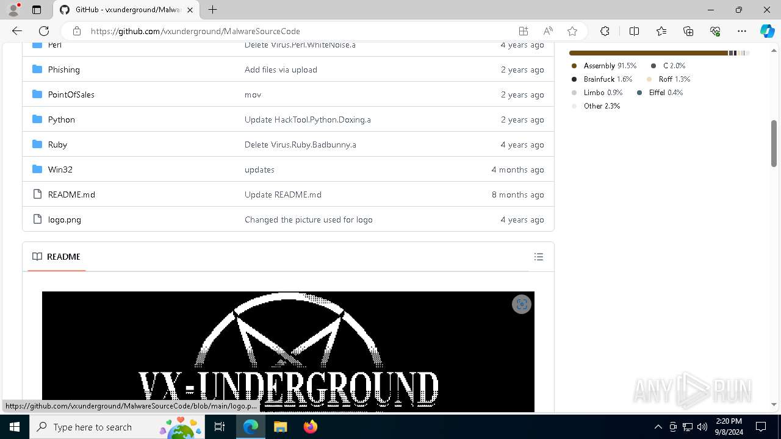781x439 pixels.
Task: Open the logo.png file link
Action: coord(65,220)
